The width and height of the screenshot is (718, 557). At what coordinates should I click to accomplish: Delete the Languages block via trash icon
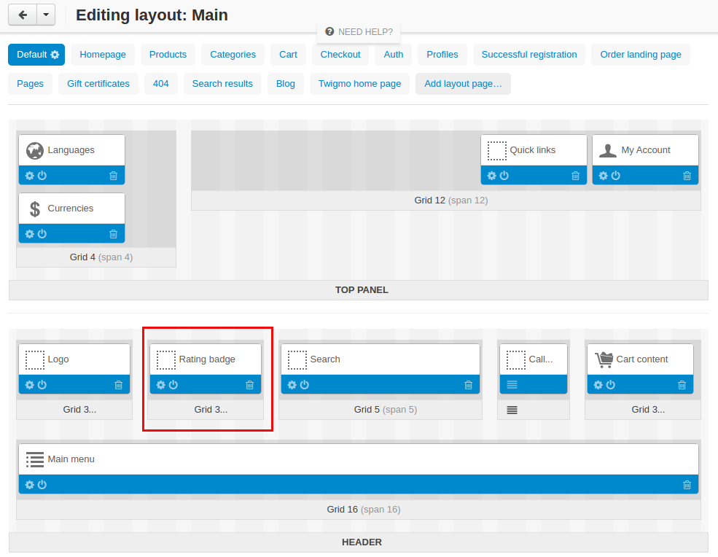coord(113,176)
